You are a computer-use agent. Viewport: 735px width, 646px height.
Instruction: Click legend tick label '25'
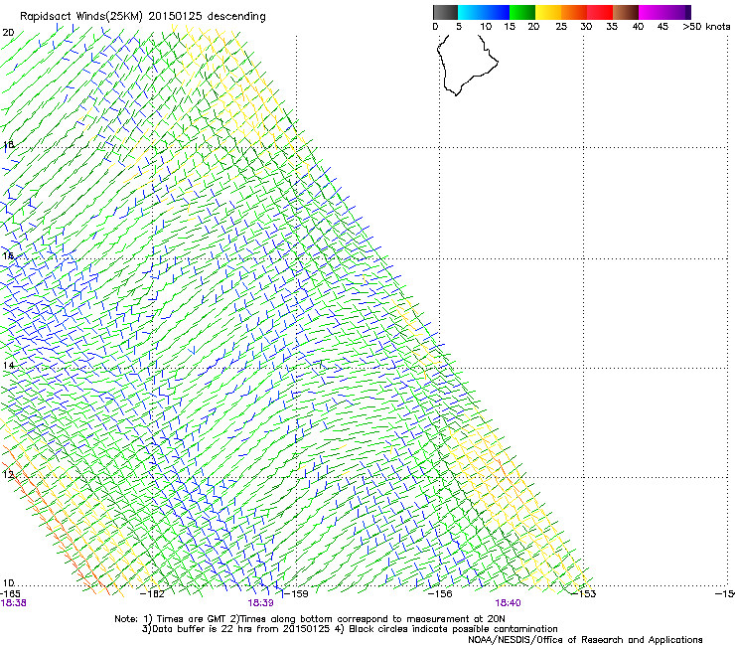click(561, 27)
